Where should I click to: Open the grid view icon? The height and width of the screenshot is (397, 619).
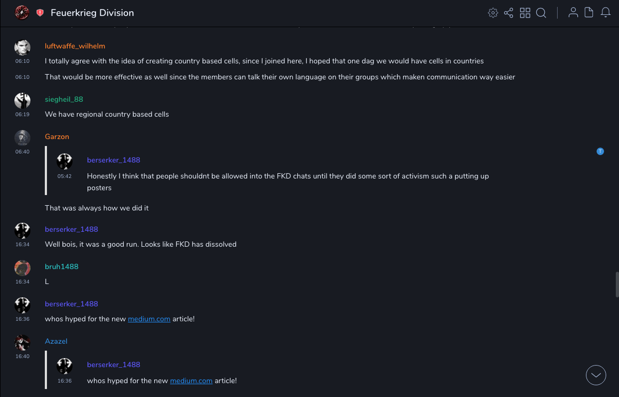pos(525,13)
